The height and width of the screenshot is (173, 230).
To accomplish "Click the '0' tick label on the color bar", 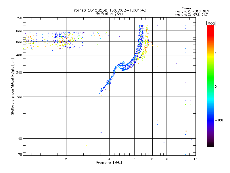I will click(216, 86).
